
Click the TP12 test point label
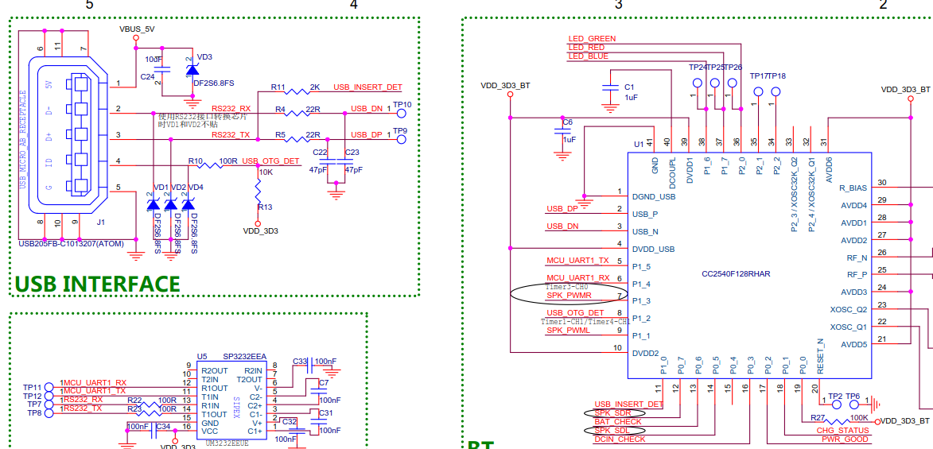point(33,396)
